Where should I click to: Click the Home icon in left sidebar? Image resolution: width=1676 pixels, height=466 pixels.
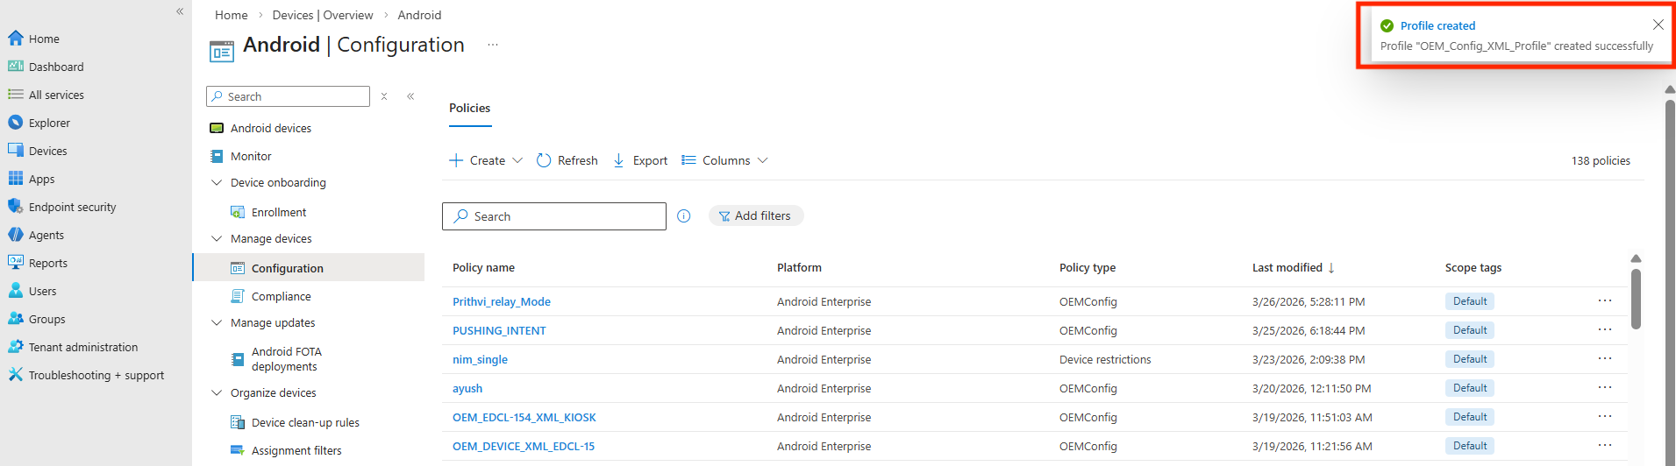point(16,39)
